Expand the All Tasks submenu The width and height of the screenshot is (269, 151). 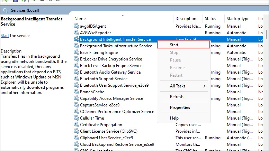183,86
